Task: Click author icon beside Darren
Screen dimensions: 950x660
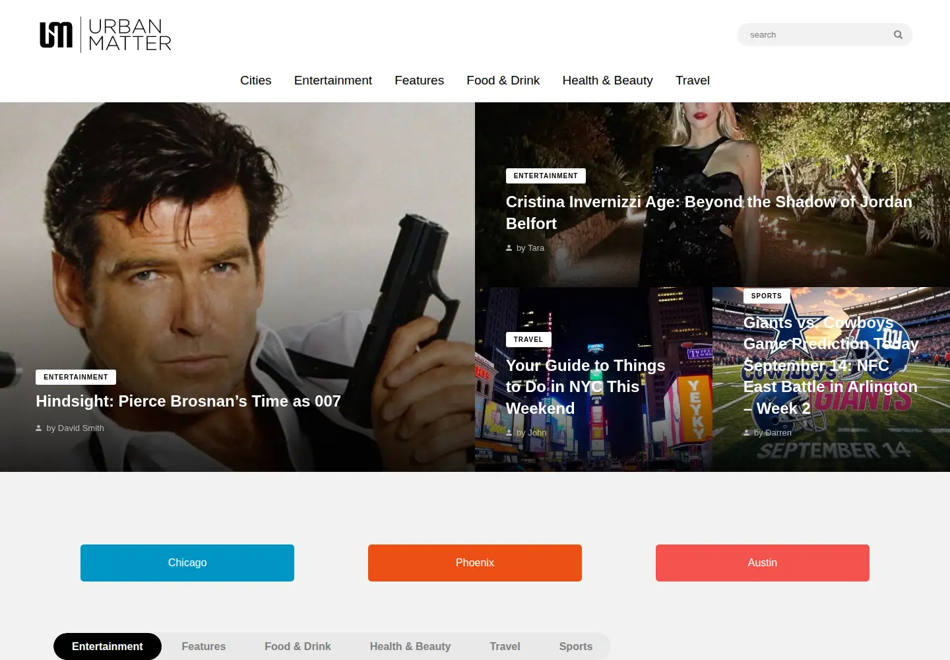Action: (x=747, y=433)
